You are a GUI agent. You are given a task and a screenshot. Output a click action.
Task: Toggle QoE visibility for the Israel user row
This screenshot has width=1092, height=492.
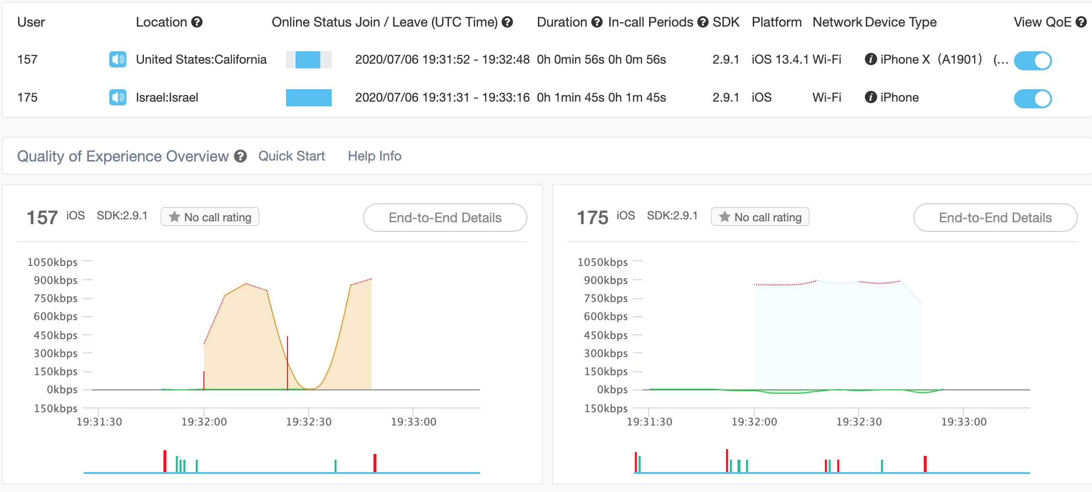click(1034, 99)
